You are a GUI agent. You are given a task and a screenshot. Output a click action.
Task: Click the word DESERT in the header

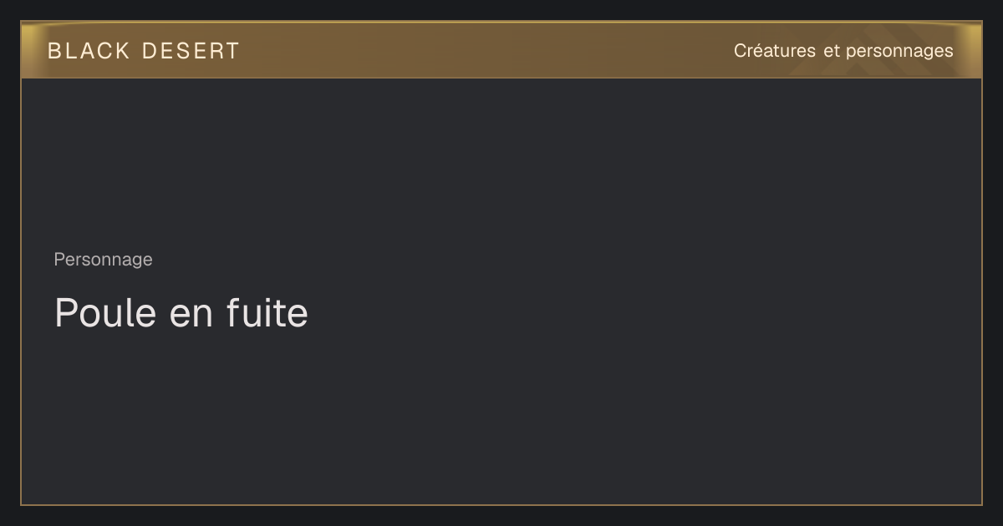(x=191, y=51)
